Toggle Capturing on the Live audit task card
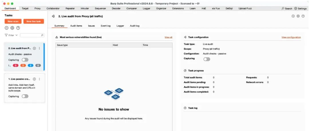This screenshot has height=131, width=309. 25,60
